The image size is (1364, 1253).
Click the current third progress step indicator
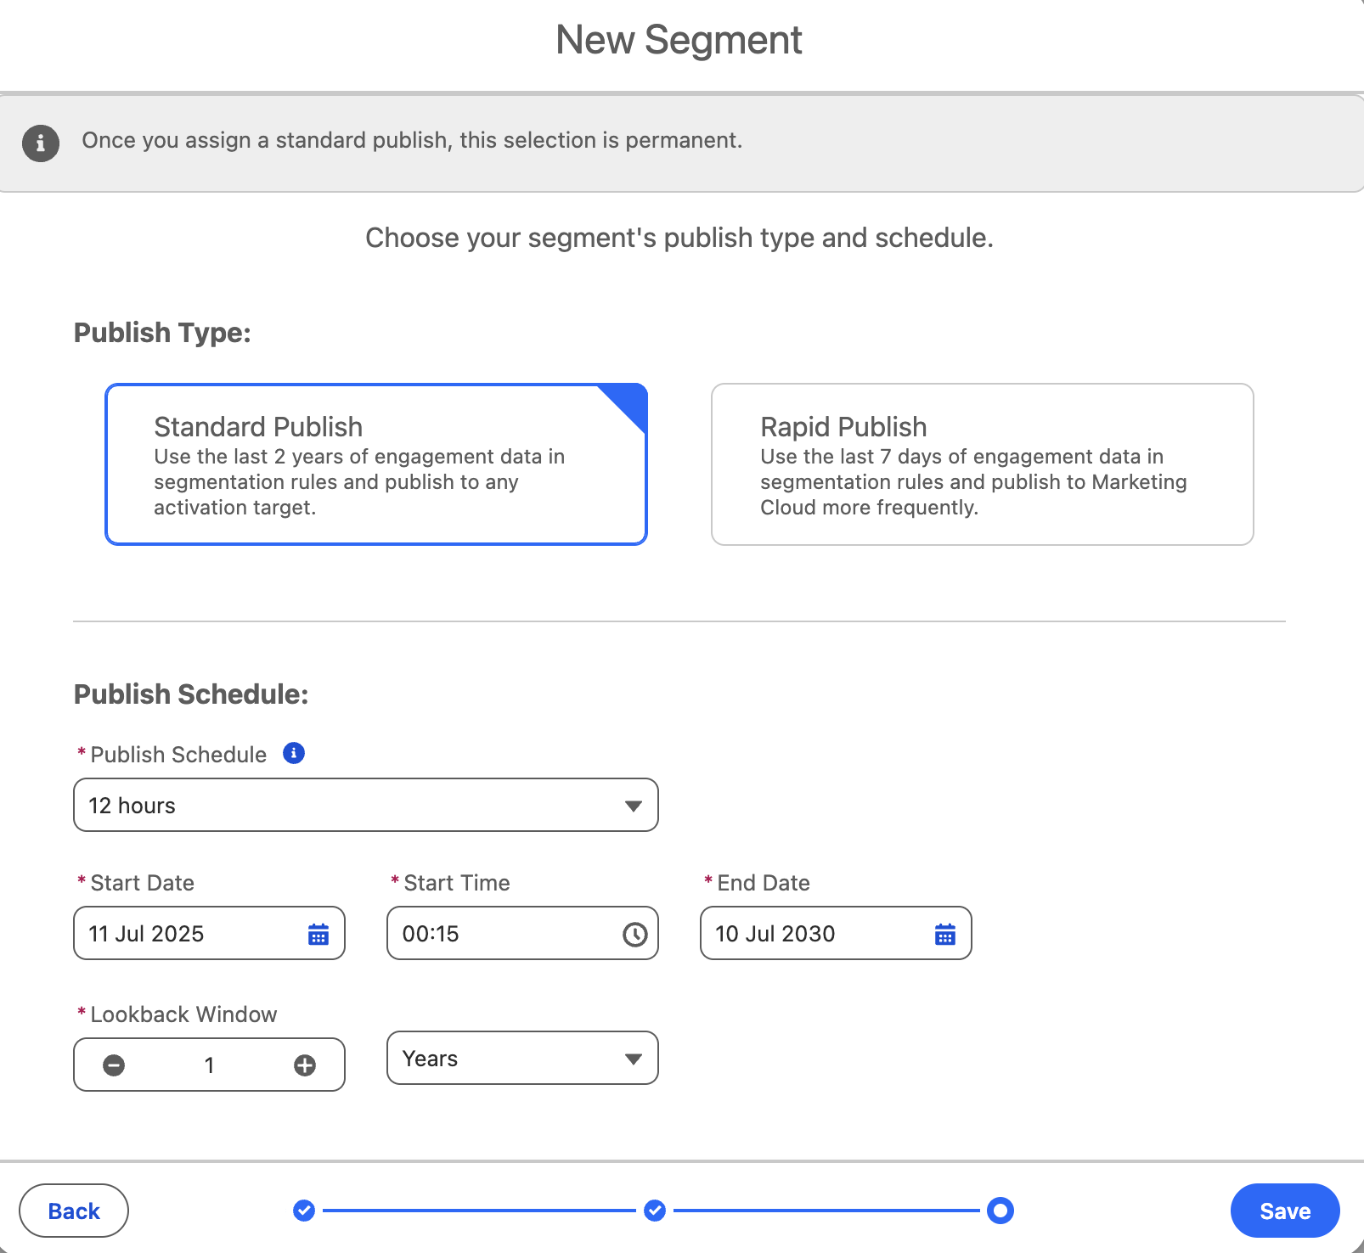coord(1000,1211)
